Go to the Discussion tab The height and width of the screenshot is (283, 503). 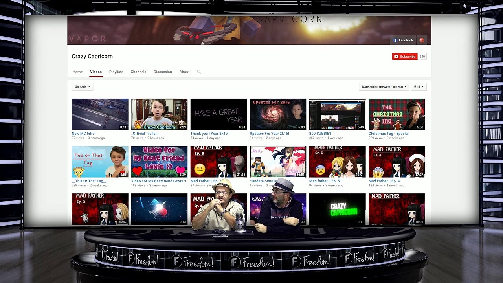(x=163, y=72)
